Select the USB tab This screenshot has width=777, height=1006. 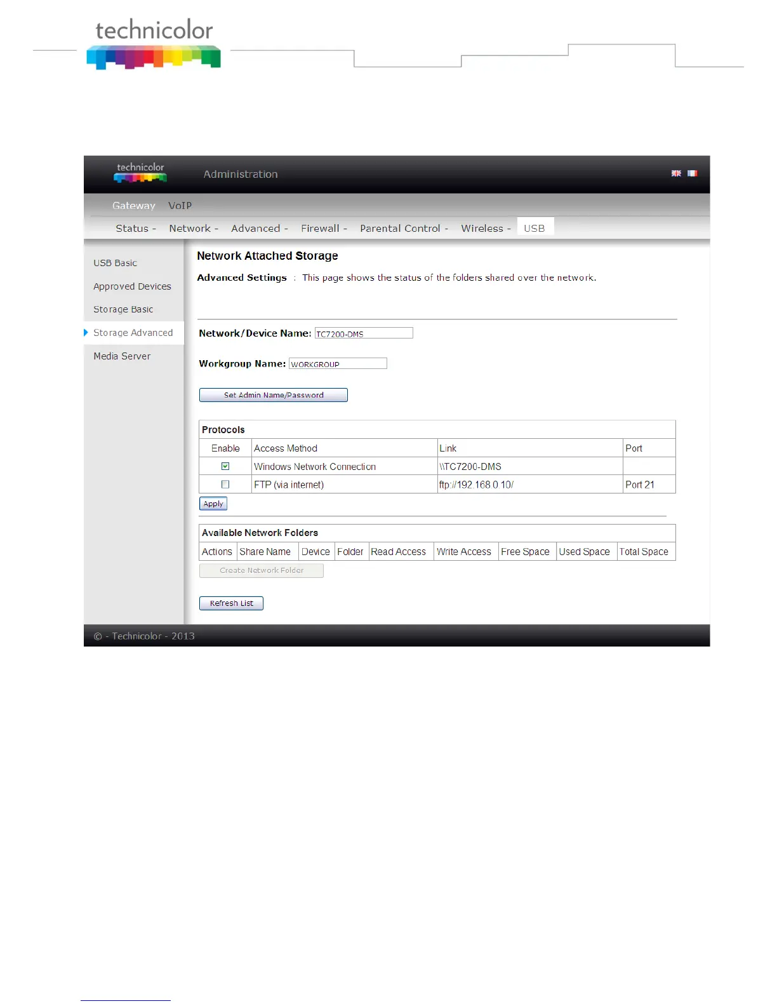[535, 228]
